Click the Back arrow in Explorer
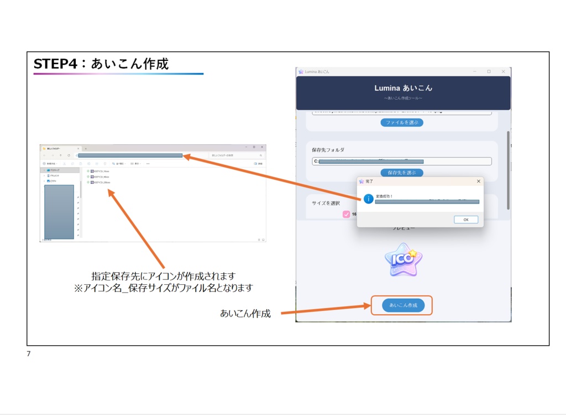This screenshot has height=416, width=566. point(44,155)
